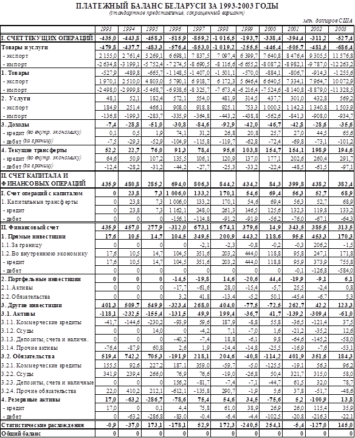355x438 pixels.
Task: Click the label 'II. СЧЕТ КАПИТАЛА И ФИНАНСОВЫХ ОПЕРАЦИЙ'
Action: tap(44, 179)
